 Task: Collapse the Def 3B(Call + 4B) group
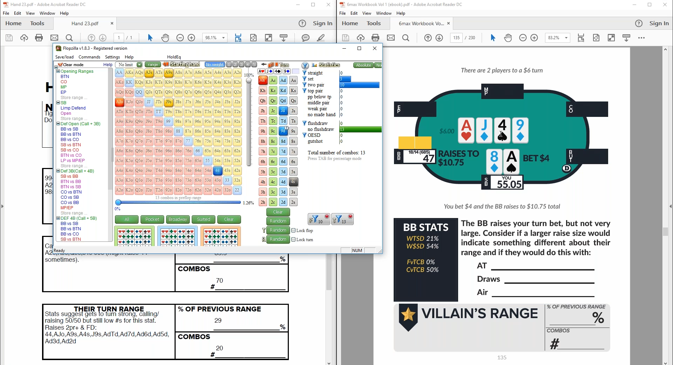tap(58, 171)
